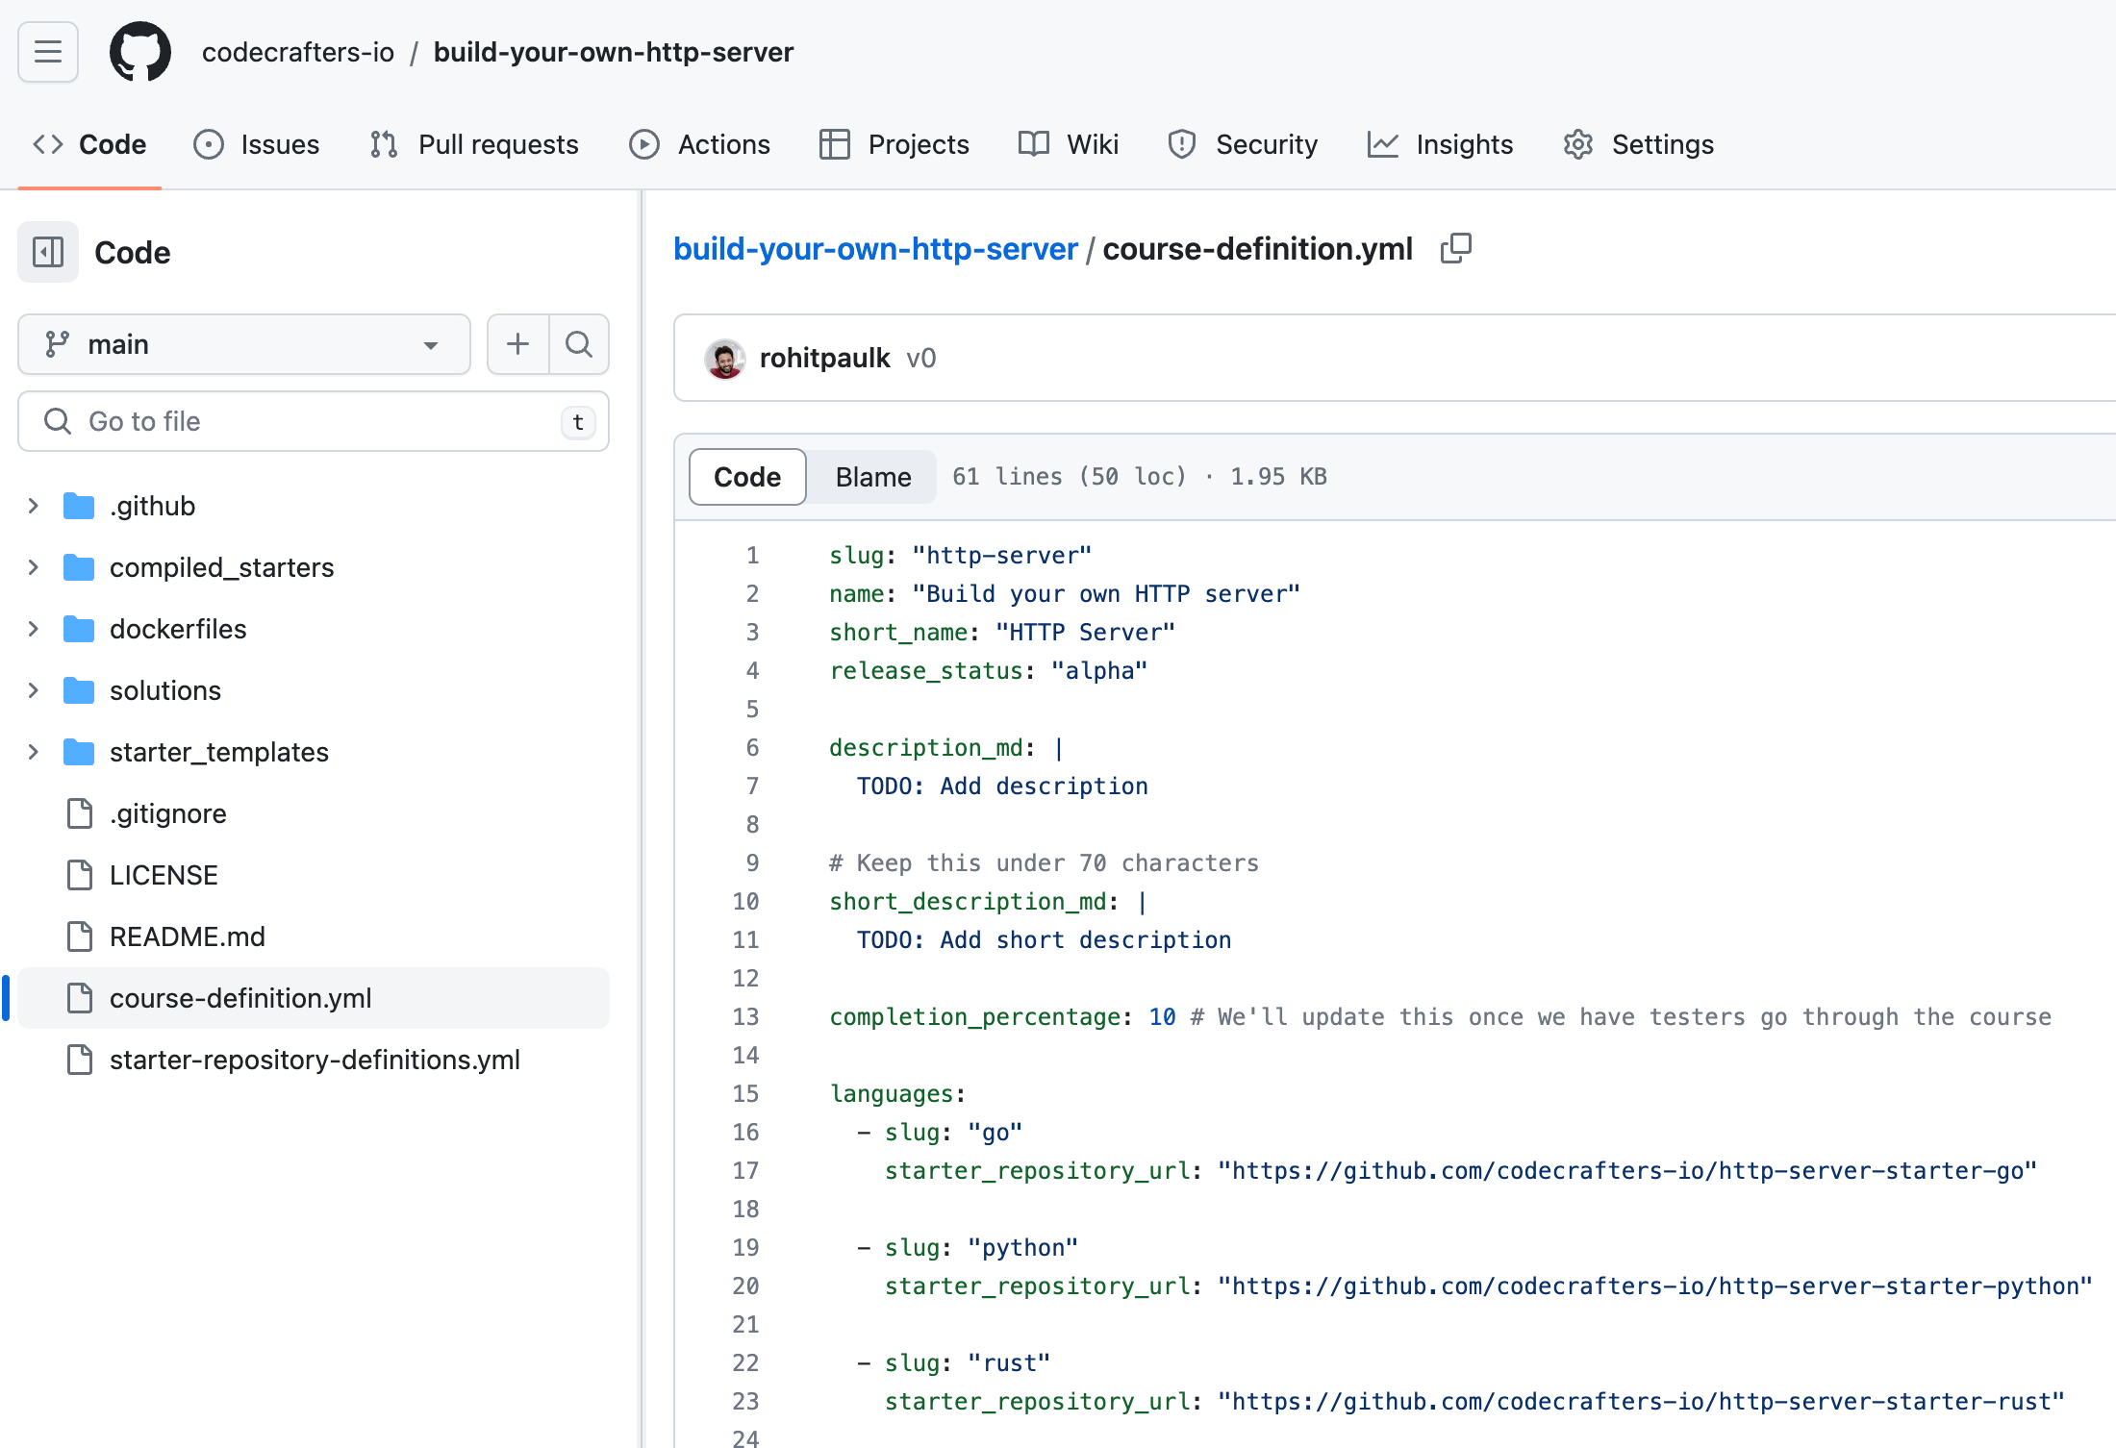Click the starter-repository-definitions.yml file icon
Viewport: 2116px width, 1448px height.
click(80, 1060)
